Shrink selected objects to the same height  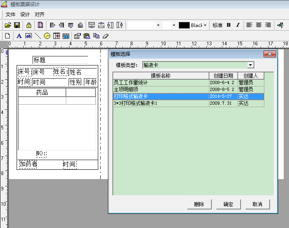[x=120, y=25]
